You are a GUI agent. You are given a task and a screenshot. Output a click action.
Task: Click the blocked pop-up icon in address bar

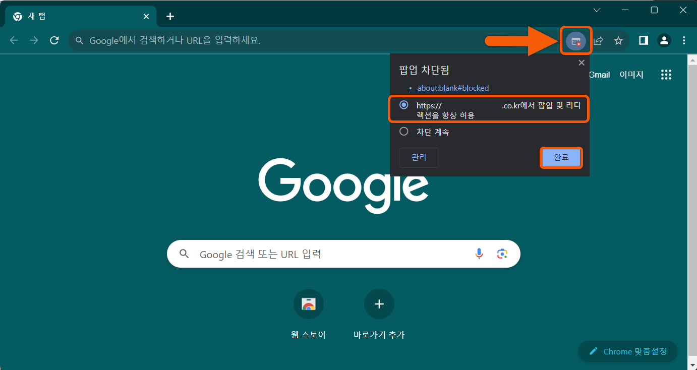tap(576, 41)
